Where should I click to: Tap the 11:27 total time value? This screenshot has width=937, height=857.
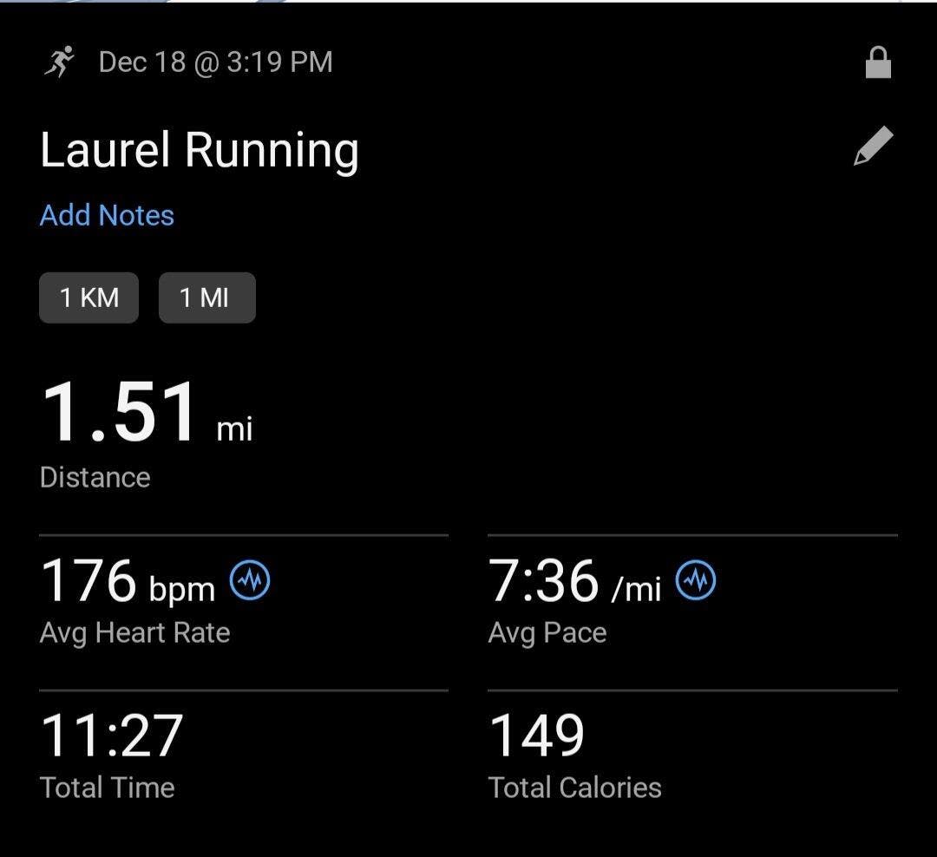(112, 736)
